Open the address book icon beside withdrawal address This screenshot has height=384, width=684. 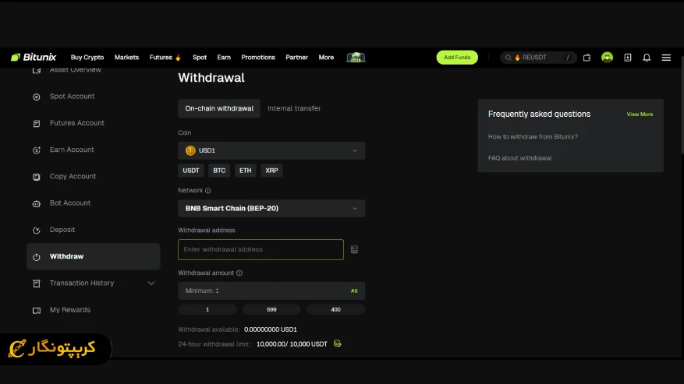354,249
